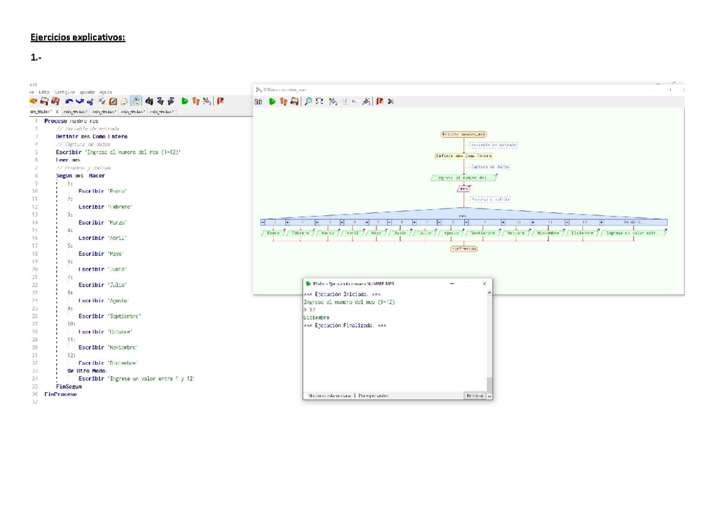
Task: Click the zoom magnifier icon in flowchart toolbar
Action: click(x=308, y=101)
